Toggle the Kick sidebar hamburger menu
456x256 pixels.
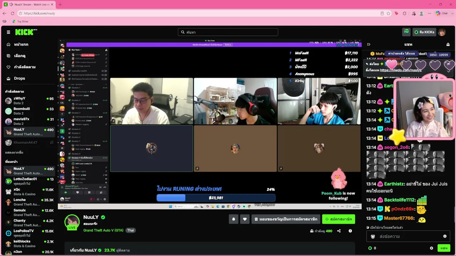click(8, 32)
